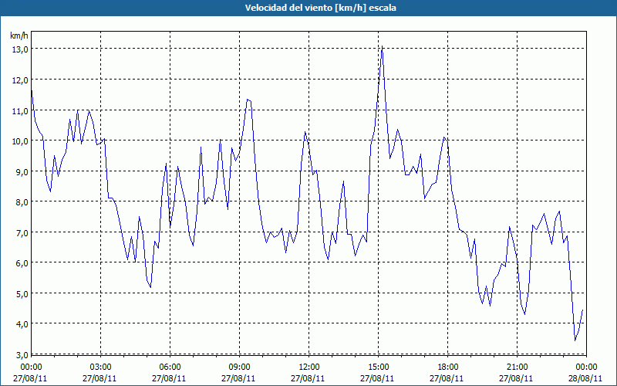Click the chart title "Velocidad del viento [km/h] escala"
617x386 pixels.
(320, 8)
